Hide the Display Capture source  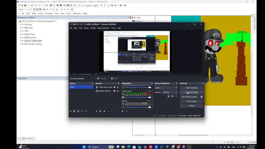pos(115,91)
